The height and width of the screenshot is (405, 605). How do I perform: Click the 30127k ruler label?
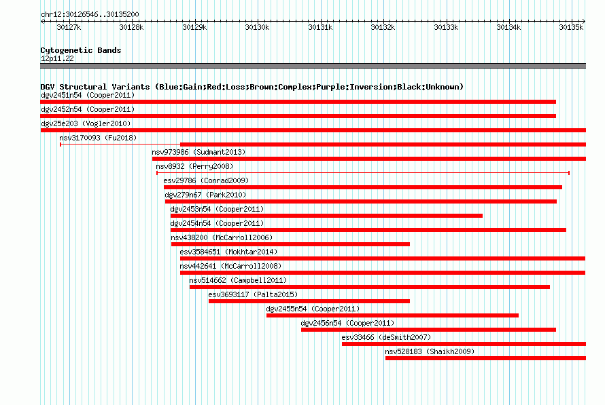[x=69, y=27]
